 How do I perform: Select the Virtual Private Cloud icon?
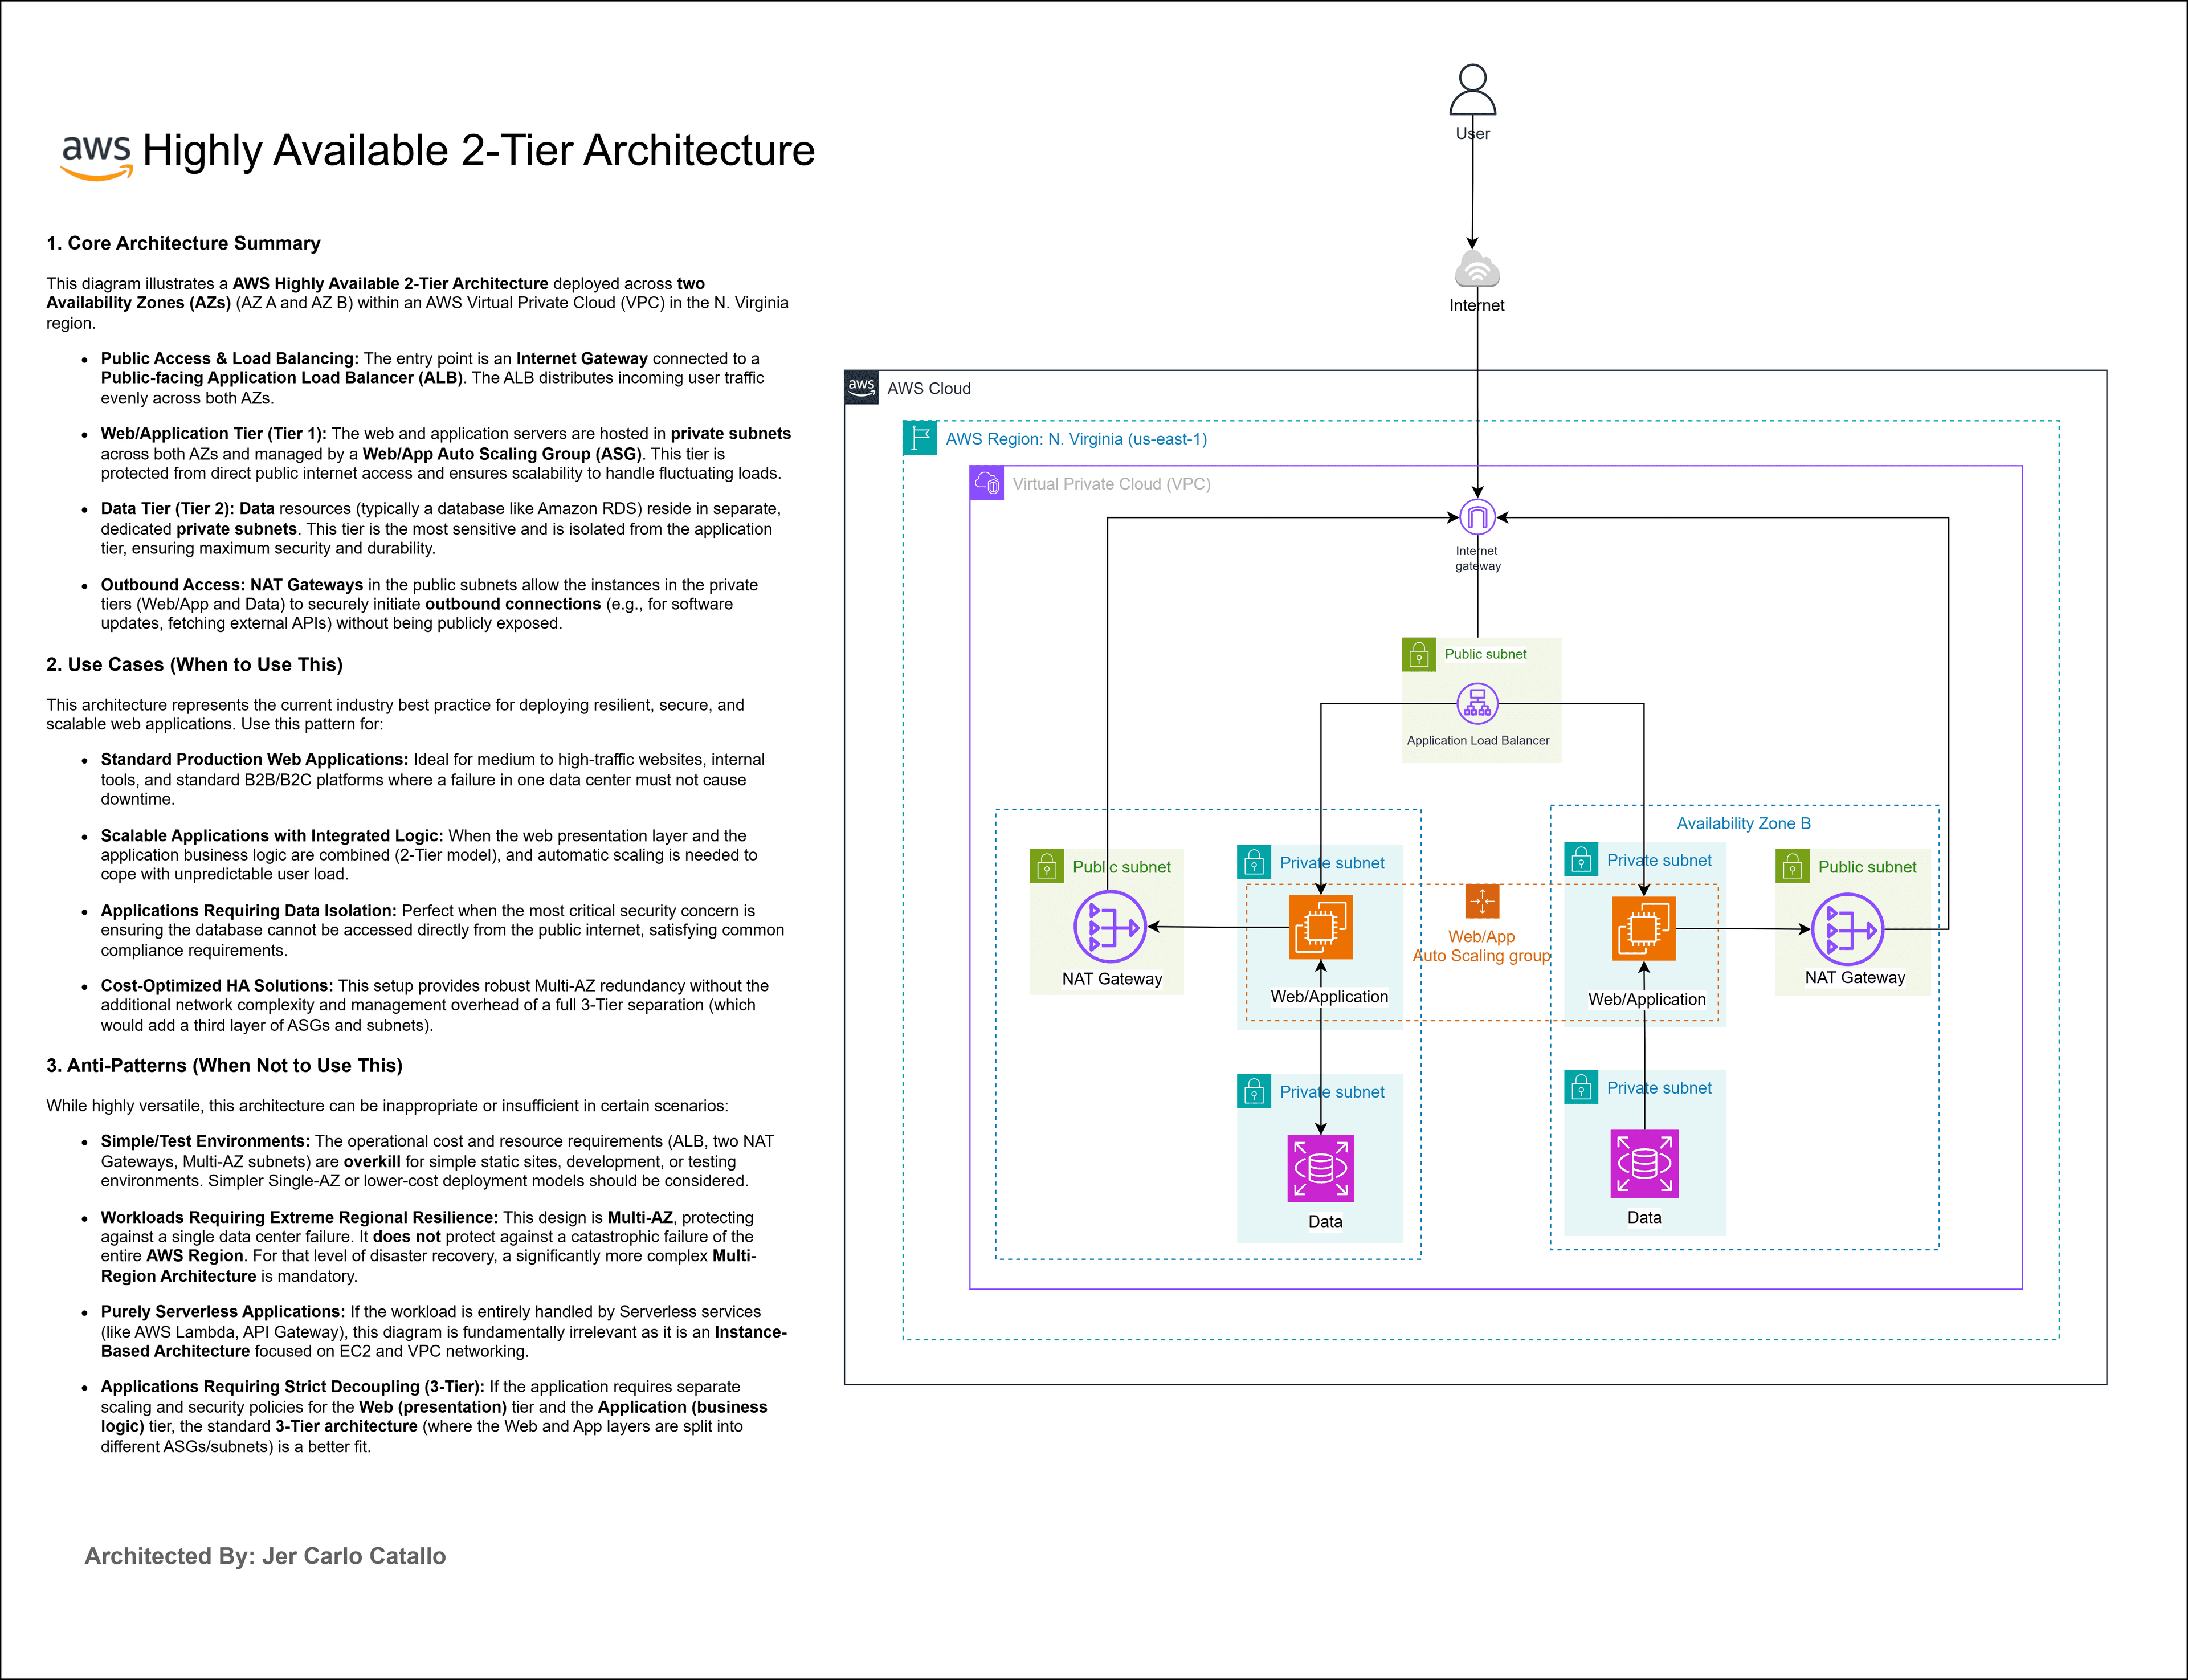pos(987,483)
